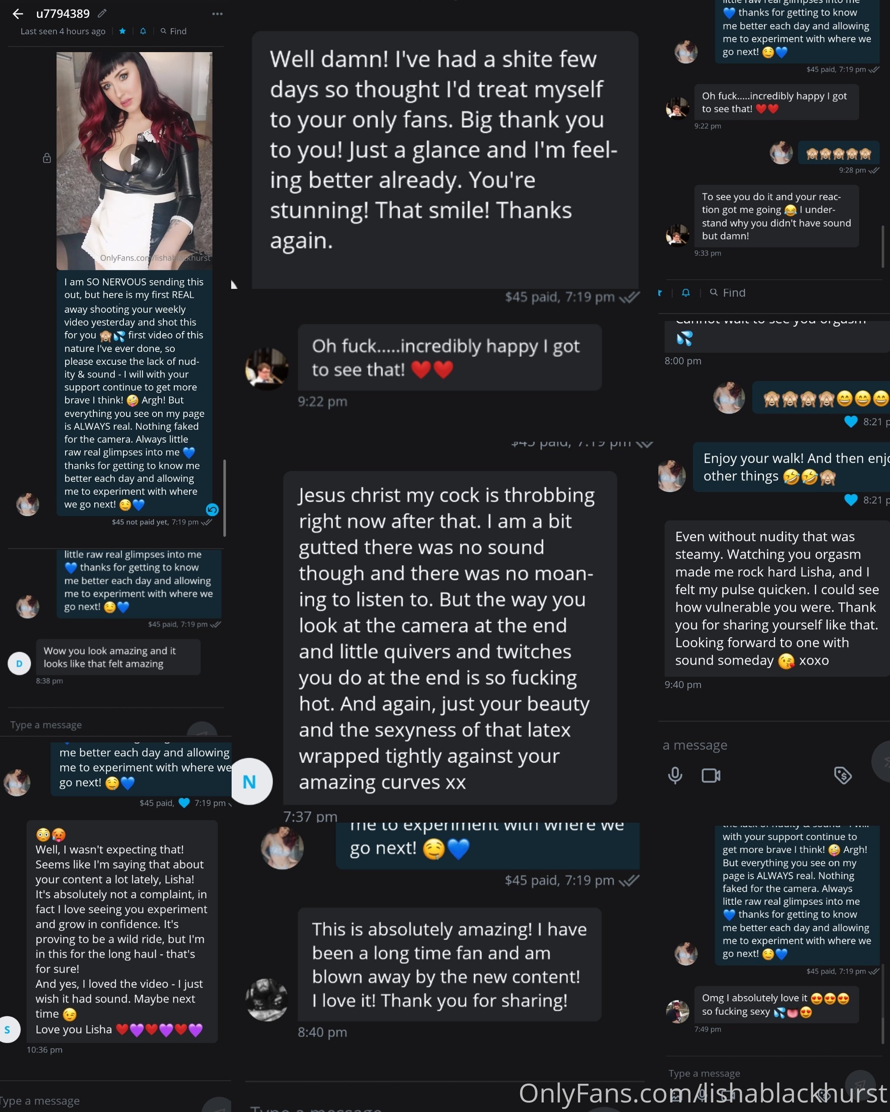This screenshot has height=1112, width=890.
Task: Click Find in the top chat header
Action: (x=173, y=31)
